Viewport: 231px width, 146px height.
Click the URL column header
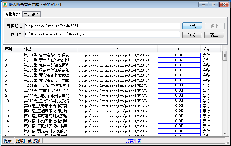117,49
